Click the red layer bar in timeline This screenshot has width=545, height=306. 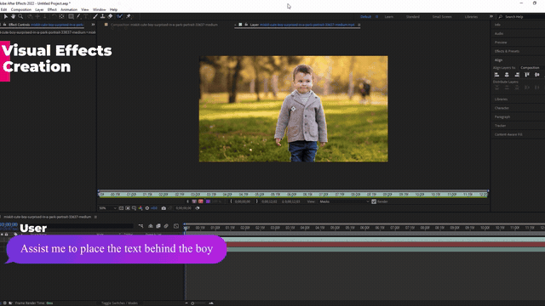[386, 245]
